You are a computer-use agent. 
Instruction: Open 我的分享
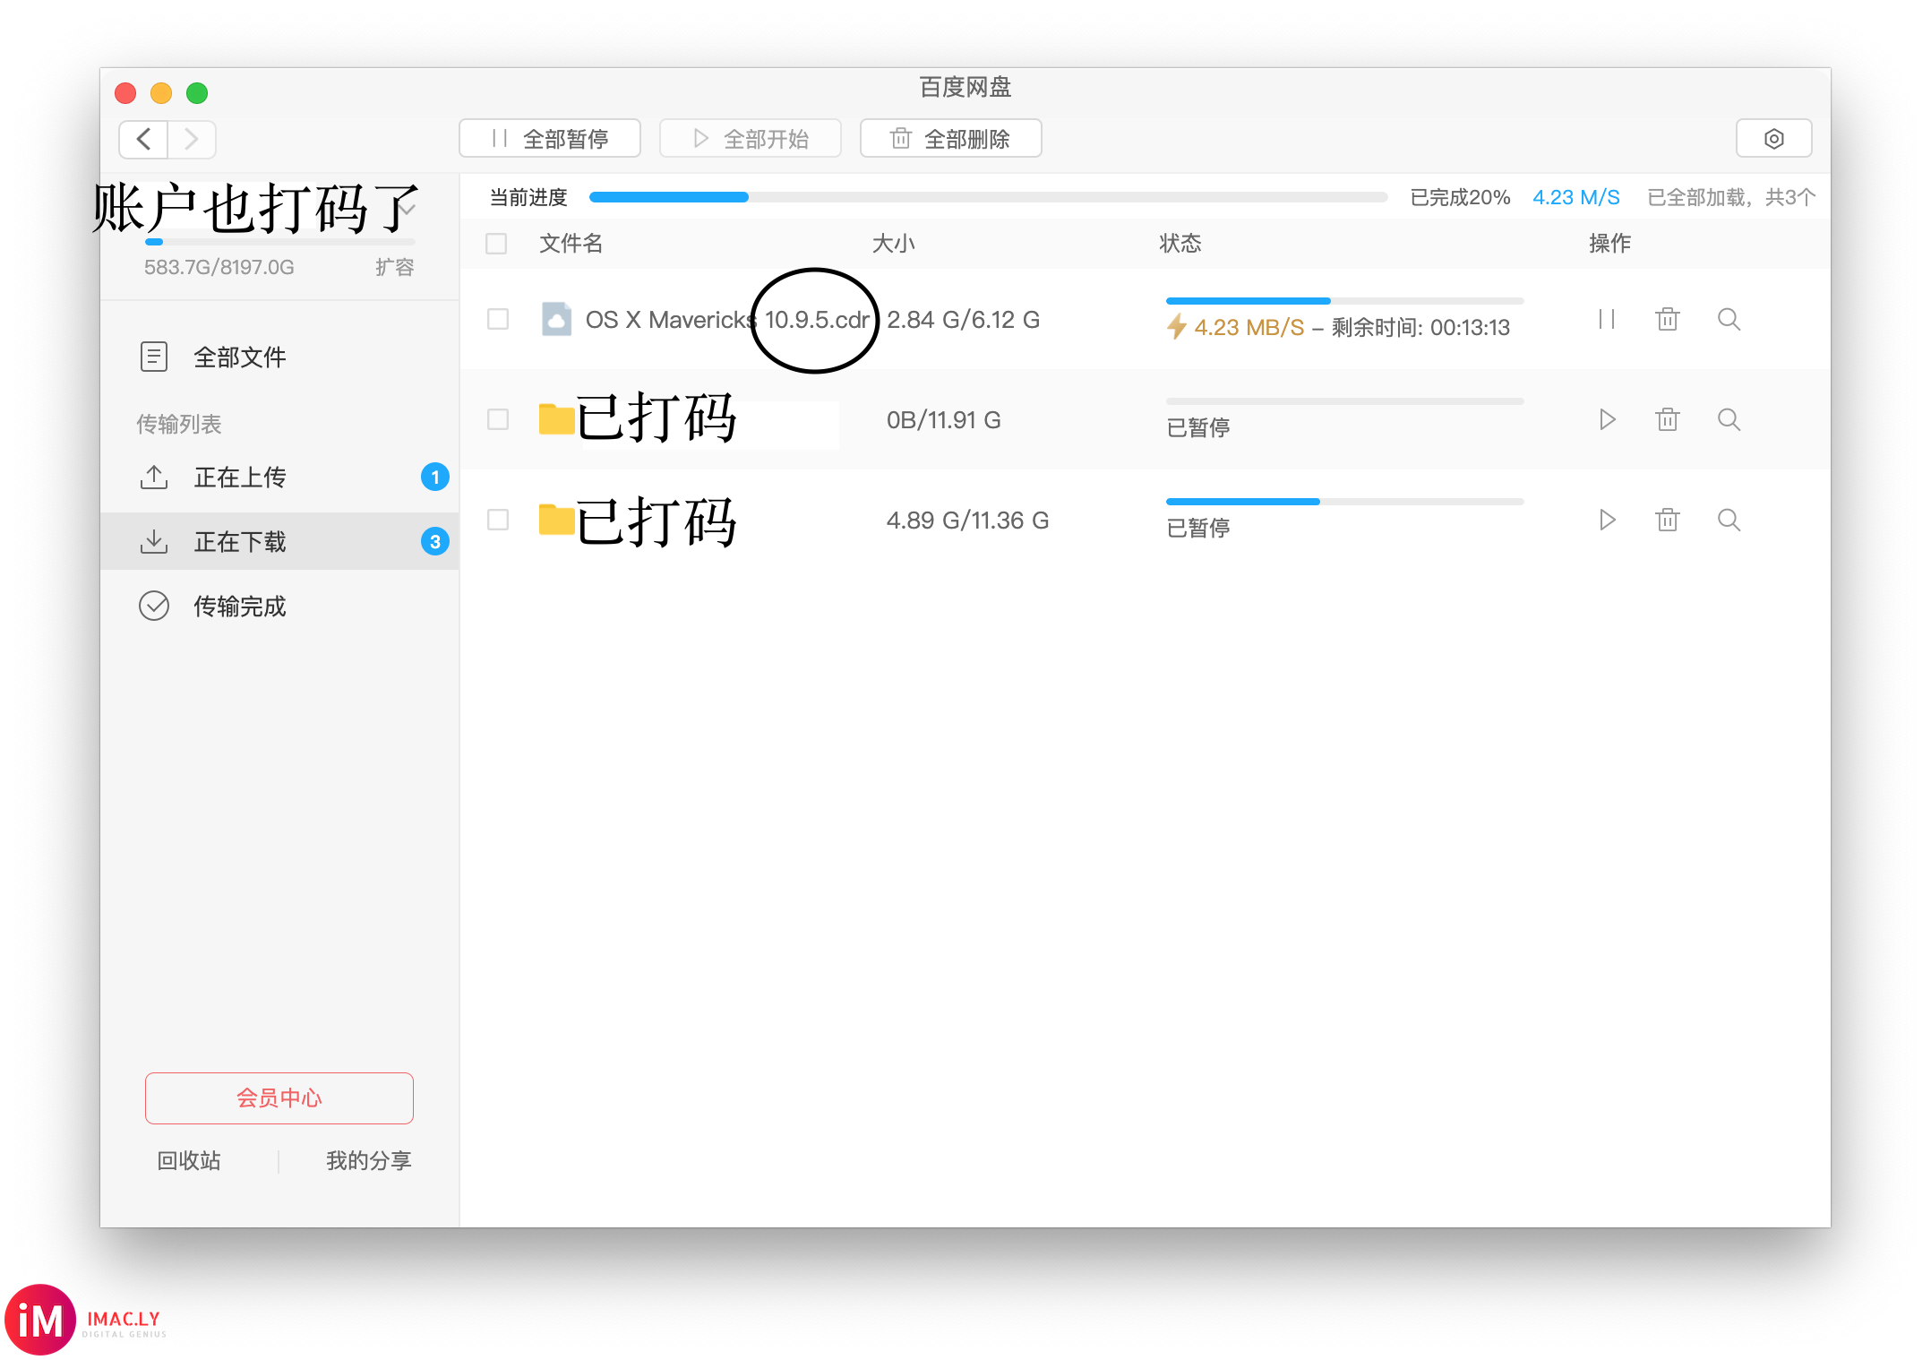click(368, 1160)
